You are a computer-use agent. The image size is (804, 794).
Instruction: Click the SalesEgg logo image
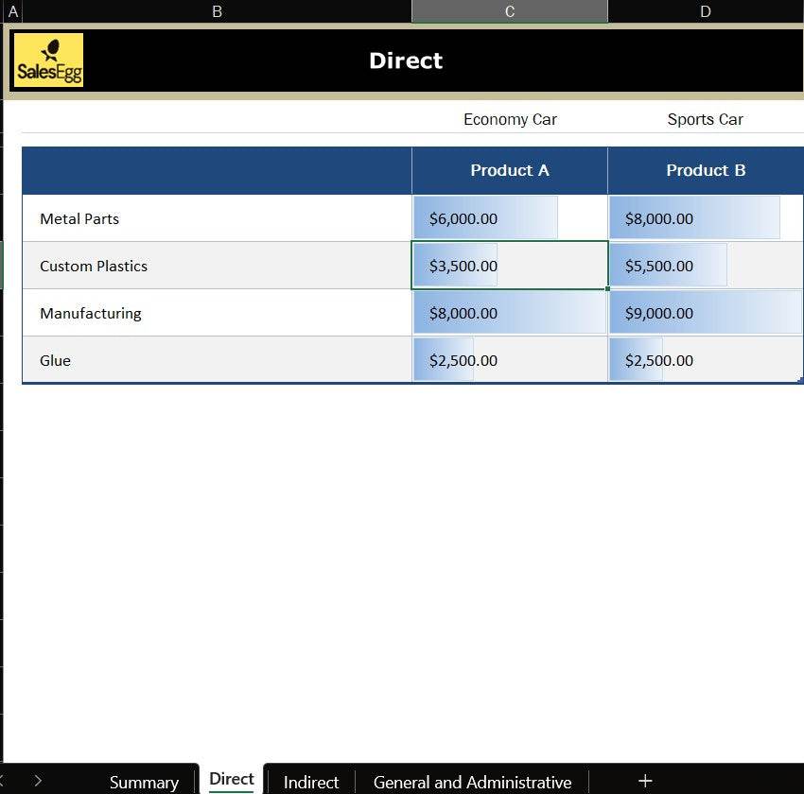49,60
